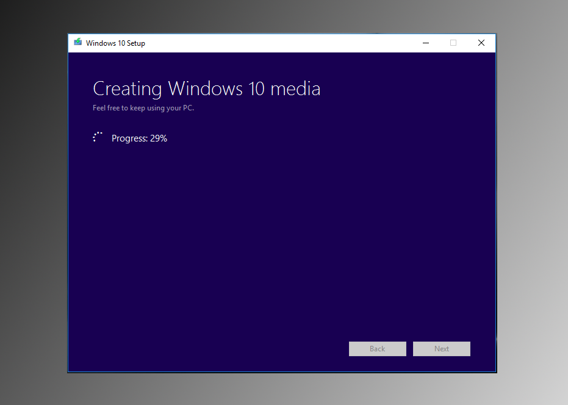The height and width of the screenshot is (405, 568).
Task: Click the disabled Next button
Action: 442,349
